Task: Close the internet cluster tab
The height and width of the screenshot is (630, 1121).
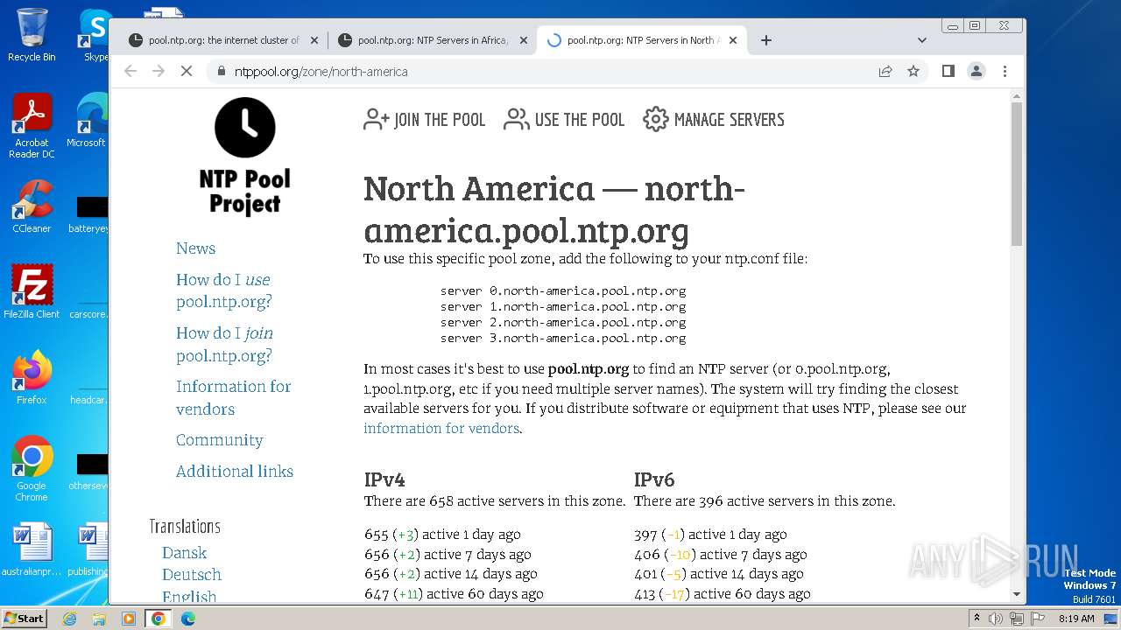Action: point(314,40)
